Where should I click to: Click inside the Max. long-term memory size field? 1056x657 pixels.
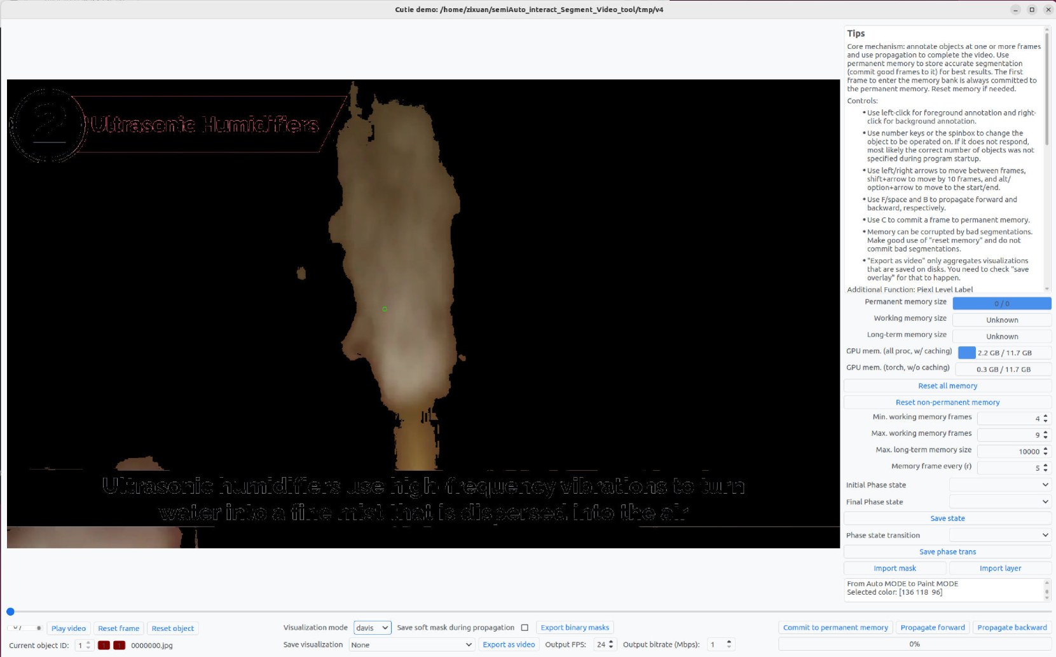point(1008,452)
